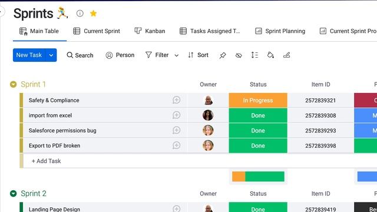377x212 pixels.
Task: Click owner avatar for import from excel
Action: pyautogui.click(x=208, y=115)
